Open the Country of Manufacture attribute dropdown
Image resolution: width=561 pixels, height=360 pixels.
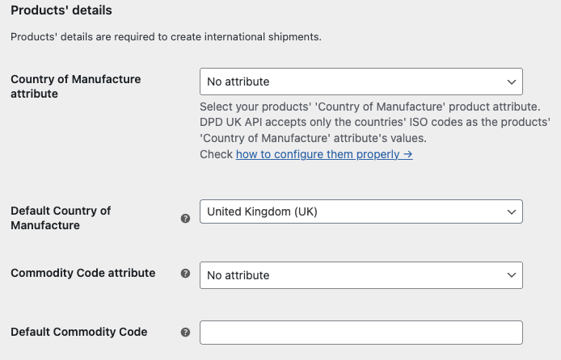pyautogui.click(x=361, y=82)
